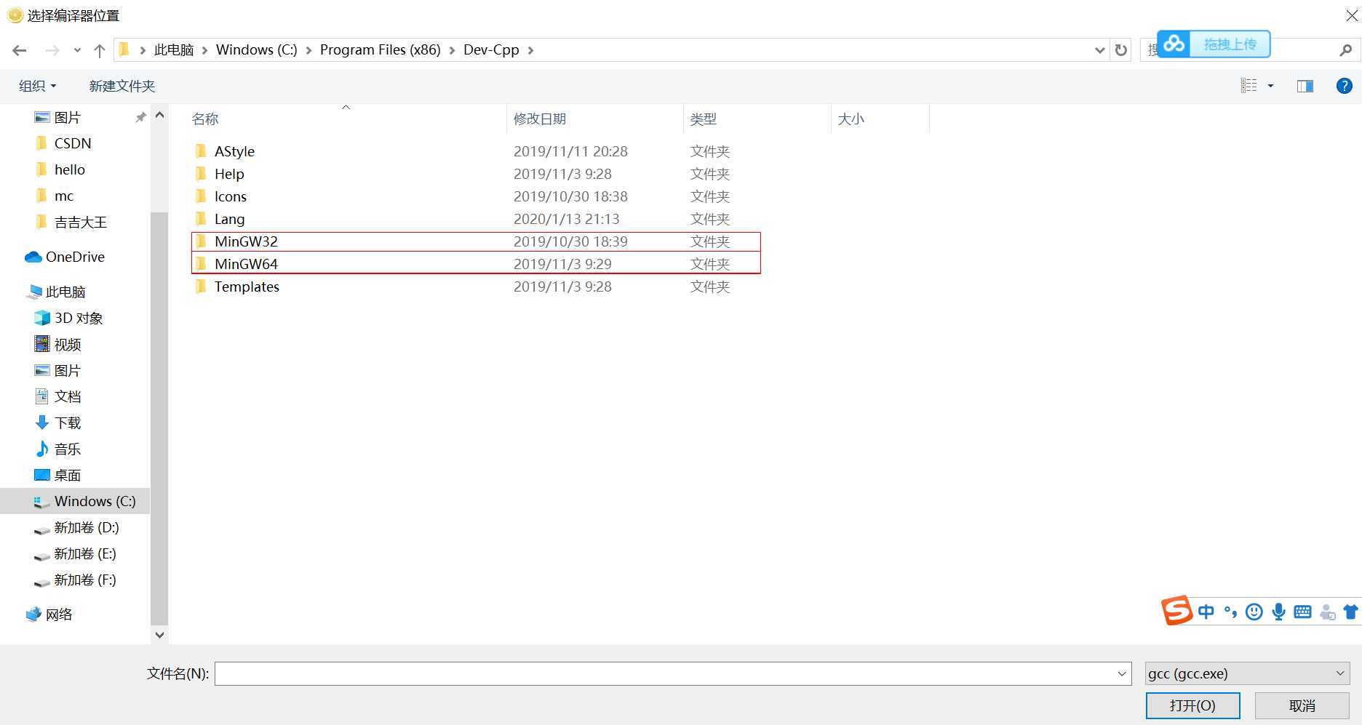The height and width of the screenshot is (725, 1362).
Task: Open mc folder in sidebar
Action: pyautogui.click(x=63, y=196)
